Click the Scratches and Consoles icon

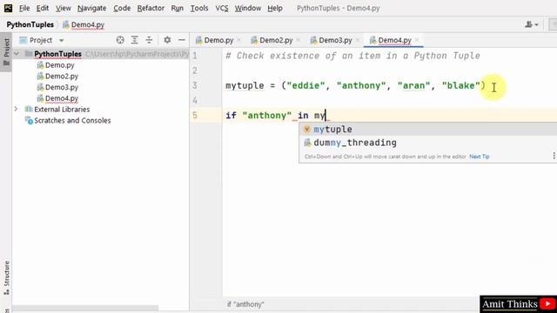pyautogui.click(x=29, y=120)
